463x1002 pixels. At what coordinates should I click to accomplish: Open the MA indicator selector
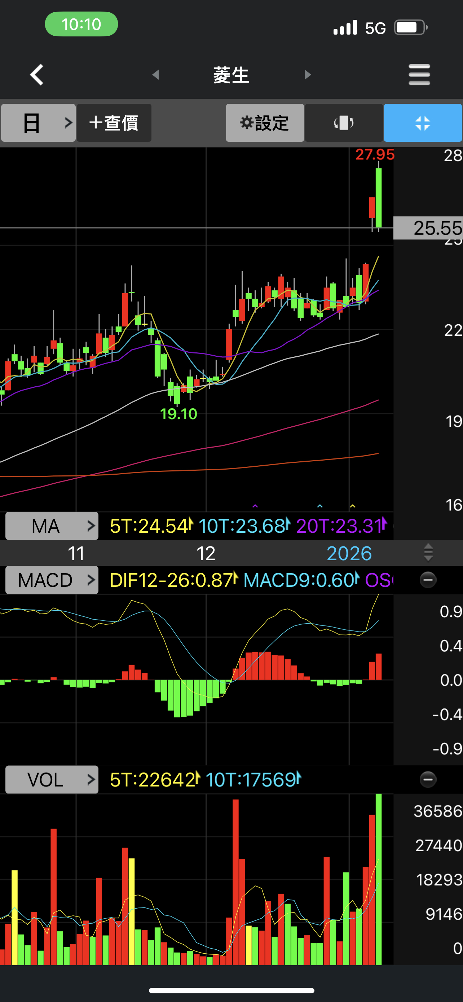click(x=52, y=526)
